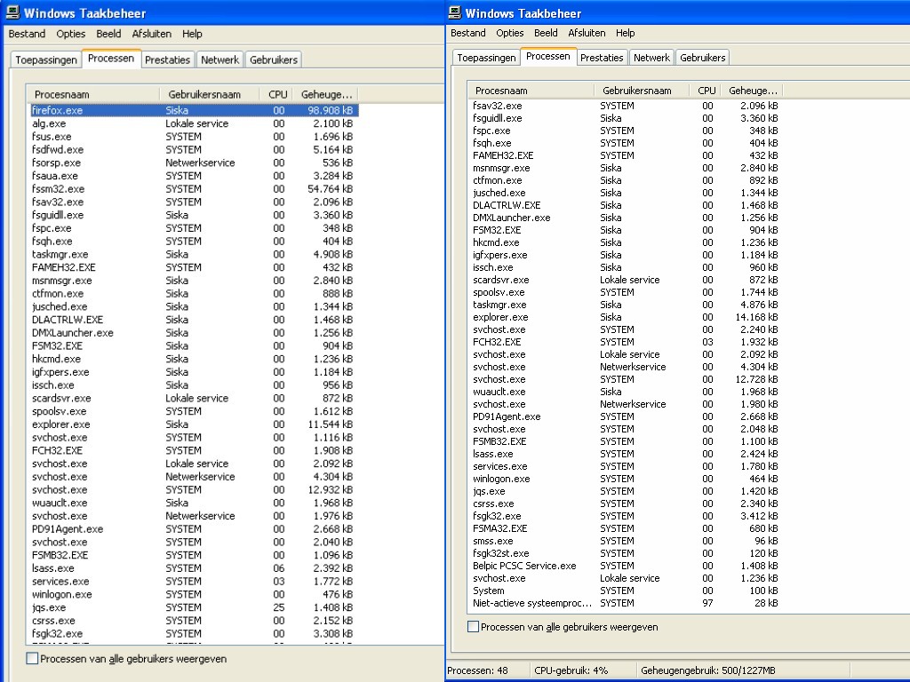This screenshot has width=910, height=682.
Task: Switch to Prestaties tab in right window
Action: [x=602, y=58]
